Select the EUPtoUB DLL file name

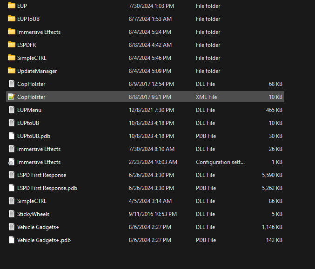pos(28,123)
